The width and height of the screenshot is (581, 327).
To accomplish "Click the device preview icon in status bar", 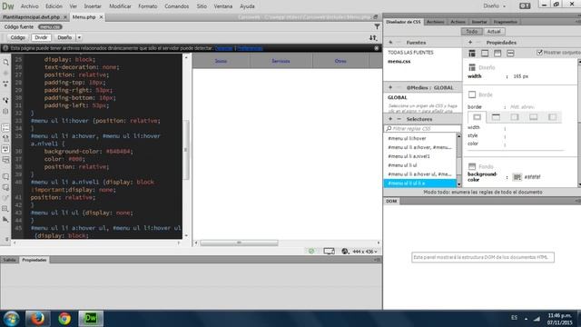I will pos(329,252).
